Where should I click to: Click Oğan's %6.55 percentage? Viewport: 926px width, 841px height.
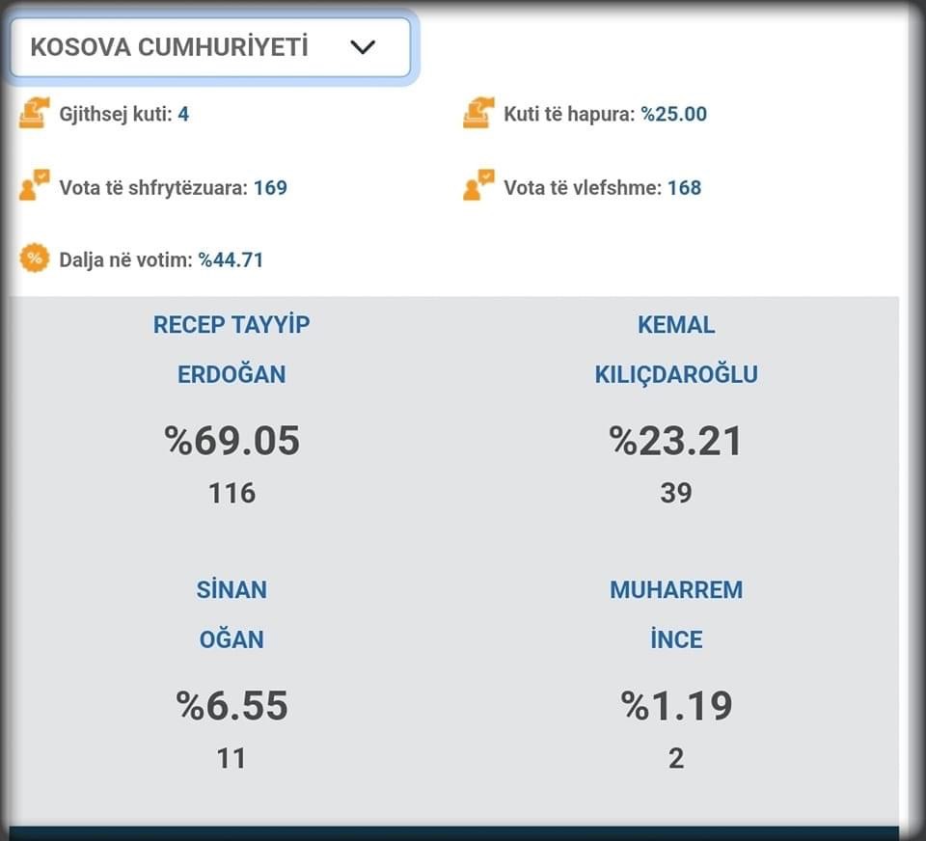[x=232, y=706]
